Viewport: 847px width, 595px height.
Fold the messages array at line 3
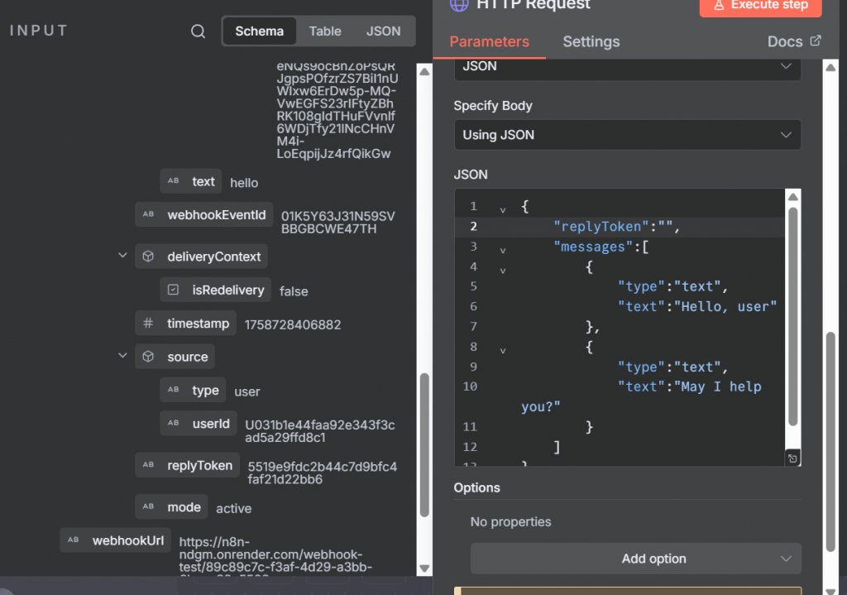tap(503, 250)
